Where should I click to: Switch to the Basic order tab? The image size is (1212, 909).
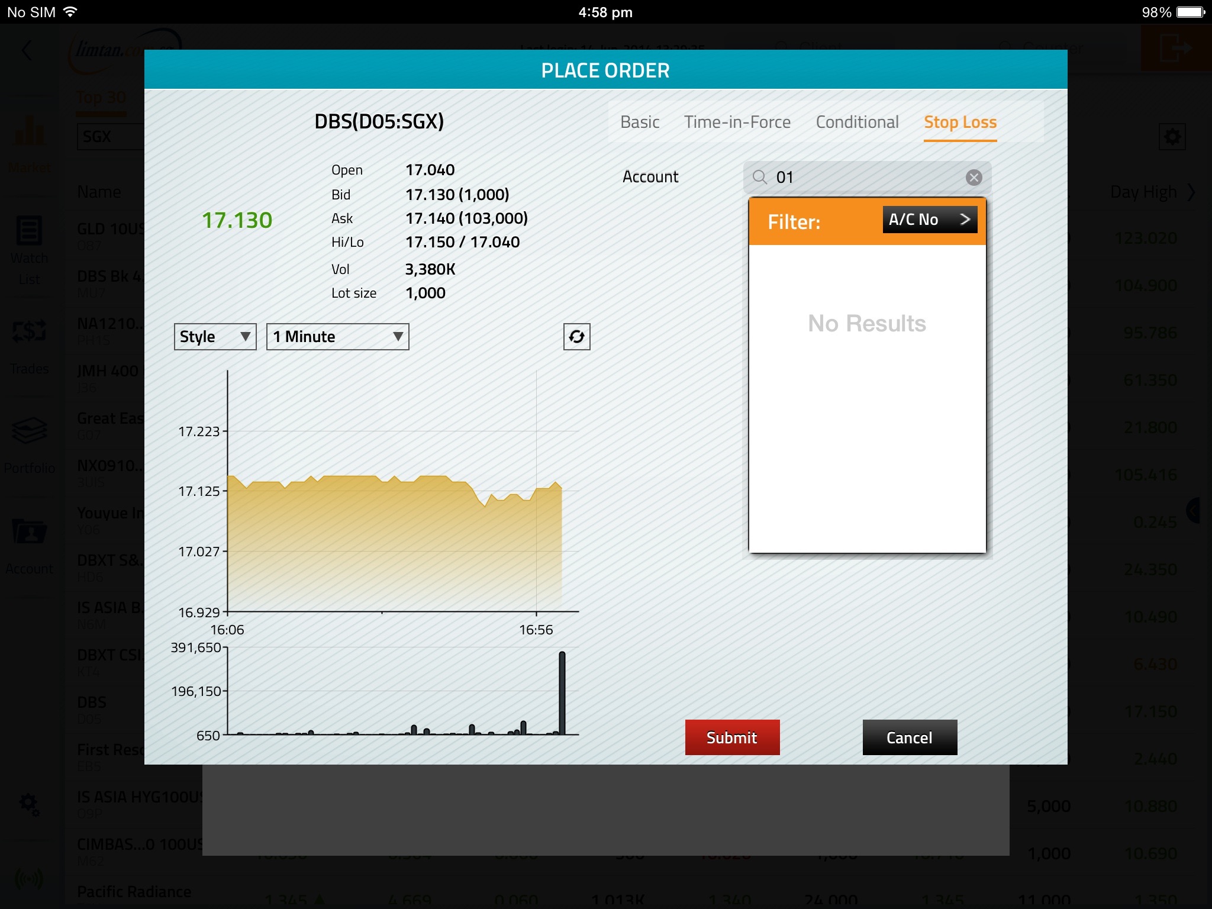coord(640,122)
